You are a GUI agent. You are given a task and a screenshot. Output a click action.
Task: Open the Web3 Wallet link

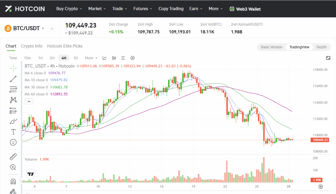(x=245, y=9)
